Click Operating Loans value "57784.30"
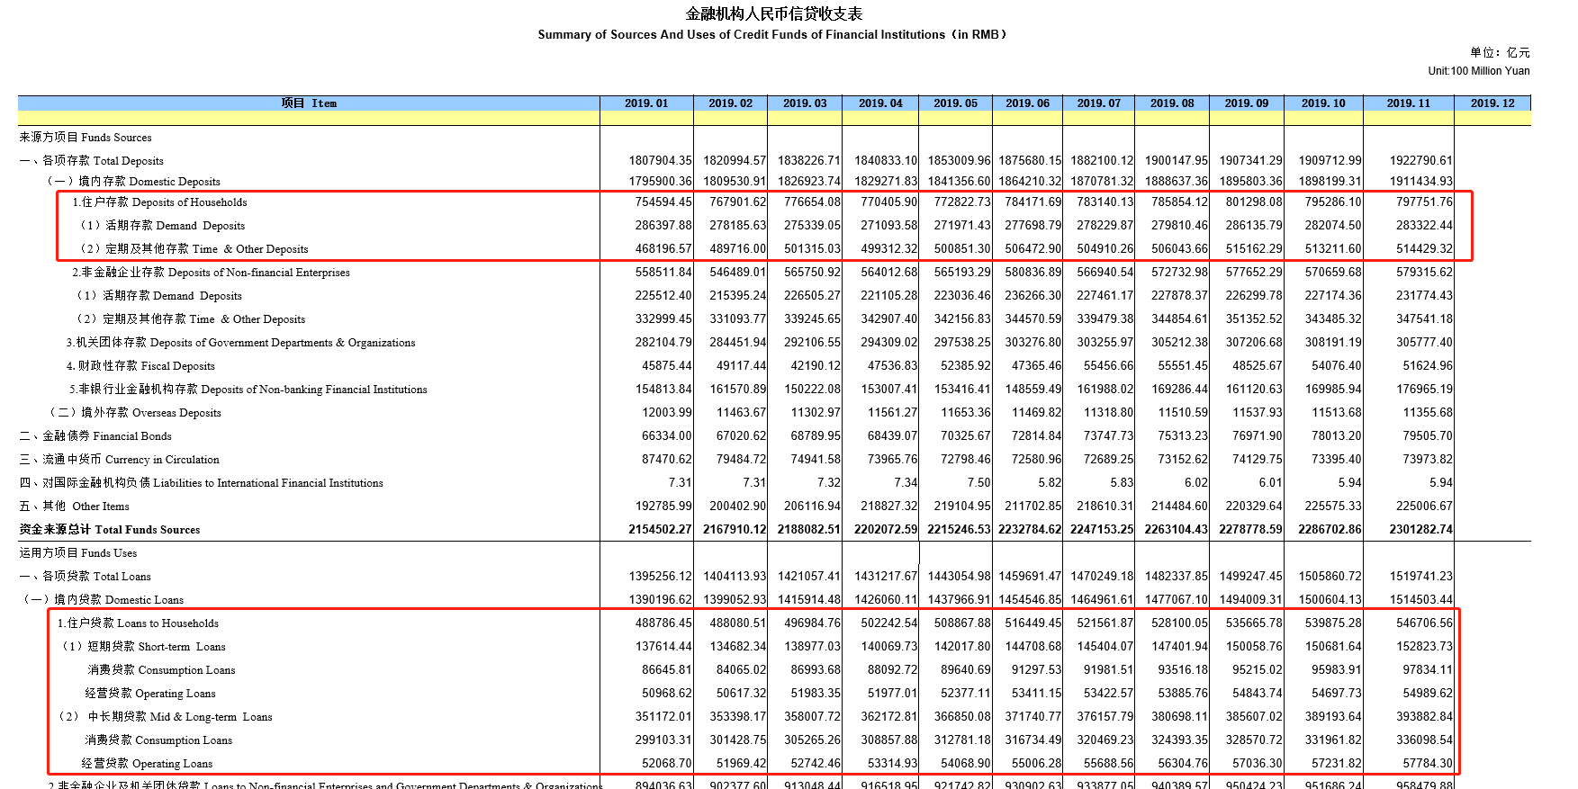 1428,764
